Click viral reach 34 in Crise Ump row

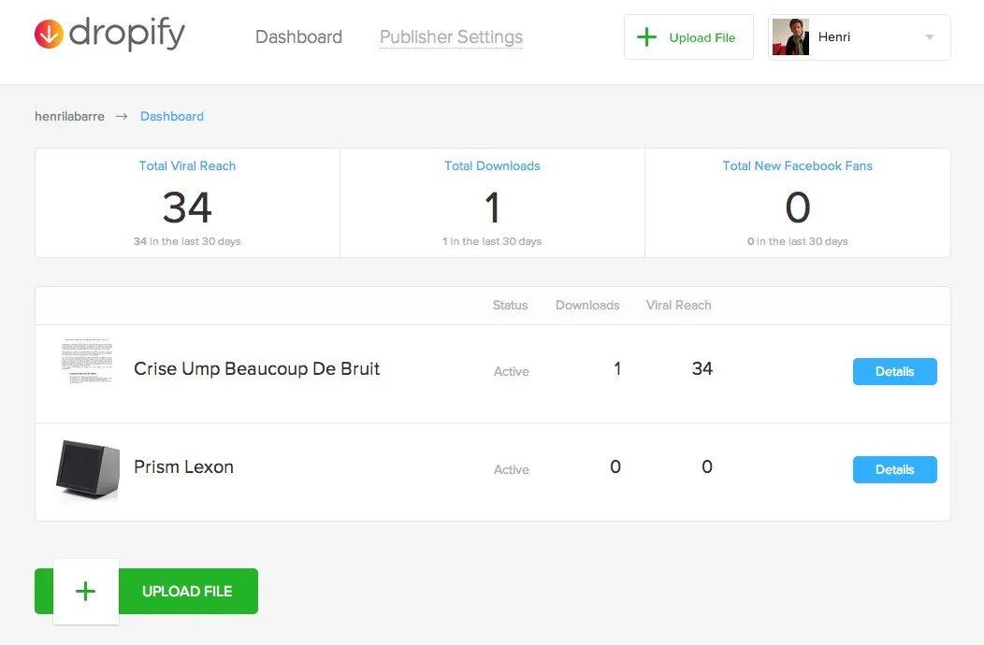pyautogui.click(x=702, y=369)
